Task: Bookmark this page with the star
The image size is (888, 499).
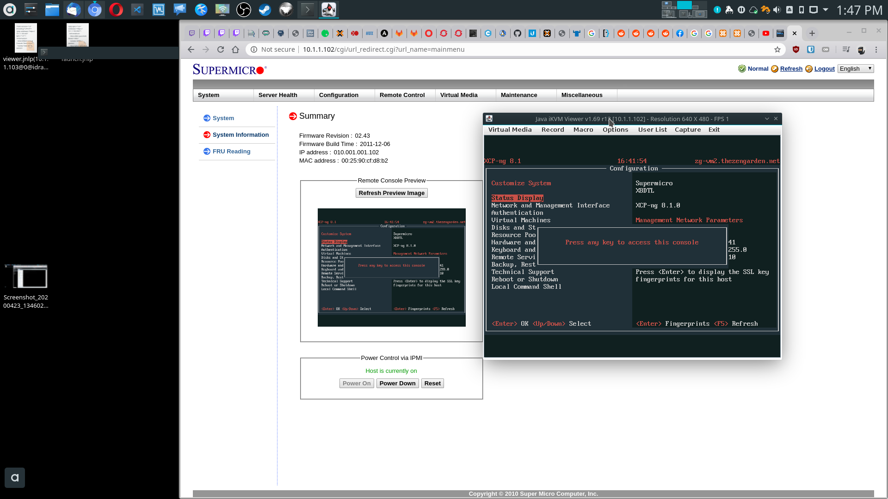Action: [x=777, y=49]
